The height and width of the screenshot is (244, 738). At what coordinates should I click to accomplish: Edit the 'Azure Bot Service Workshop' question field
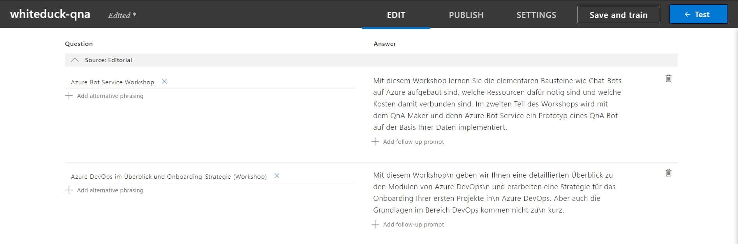pos(113,82)
